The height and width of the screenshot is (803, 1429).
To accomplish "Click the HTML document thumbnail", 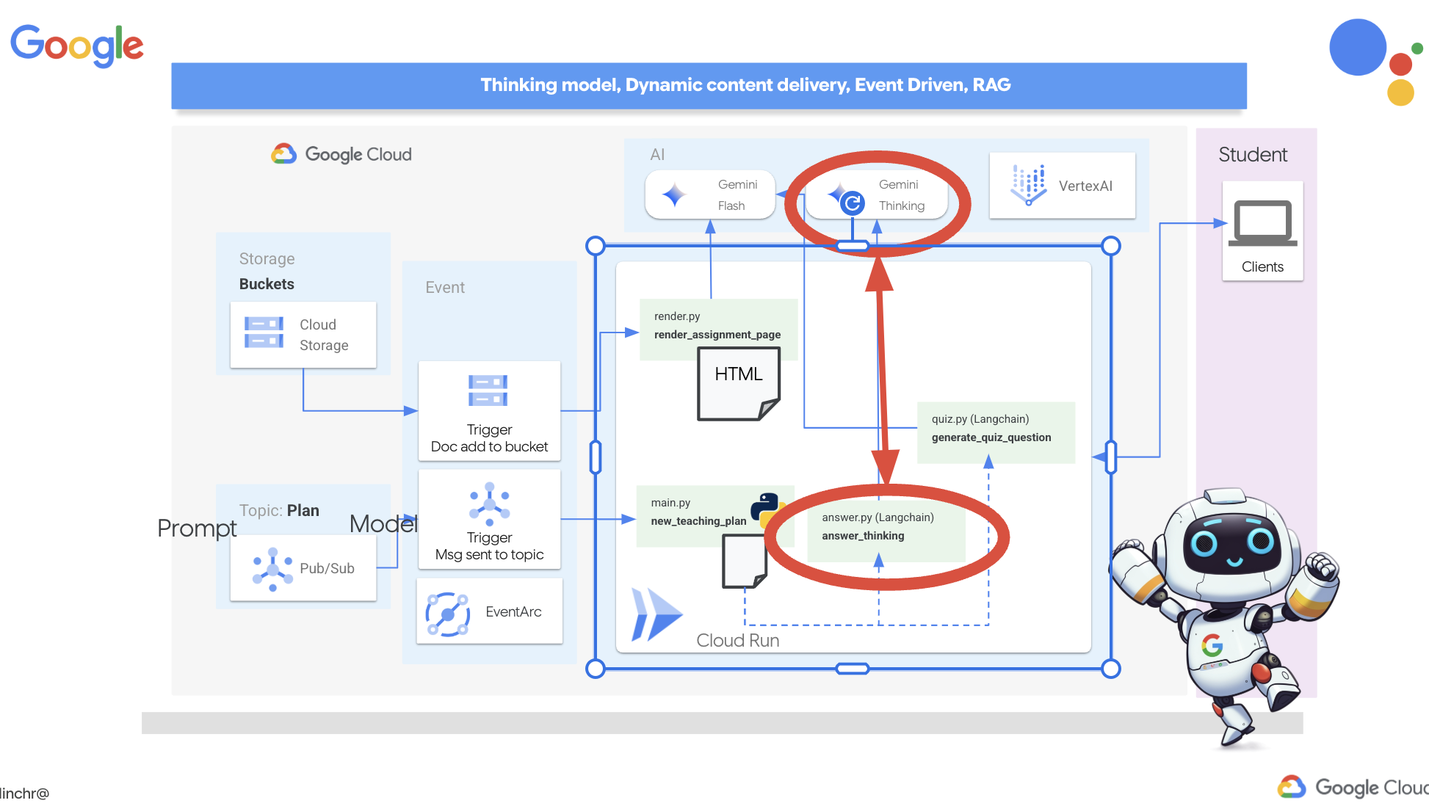I will [x=739, y=383].
